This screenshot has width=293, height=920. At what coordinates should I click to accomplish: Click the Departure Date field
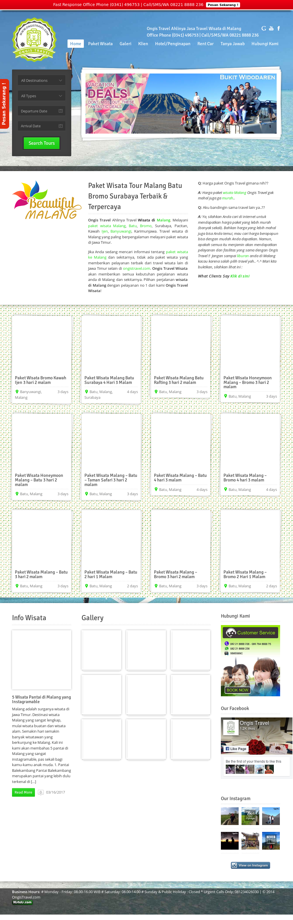click(x=41, y=111)
